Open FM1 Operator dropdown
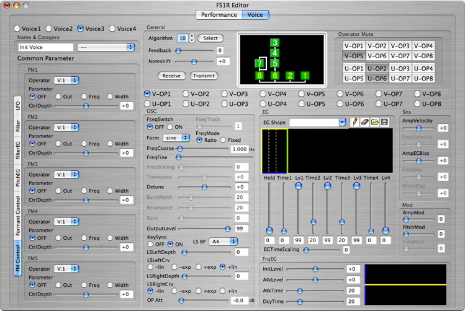Viewport: 465px width, 311px height. 66,80
